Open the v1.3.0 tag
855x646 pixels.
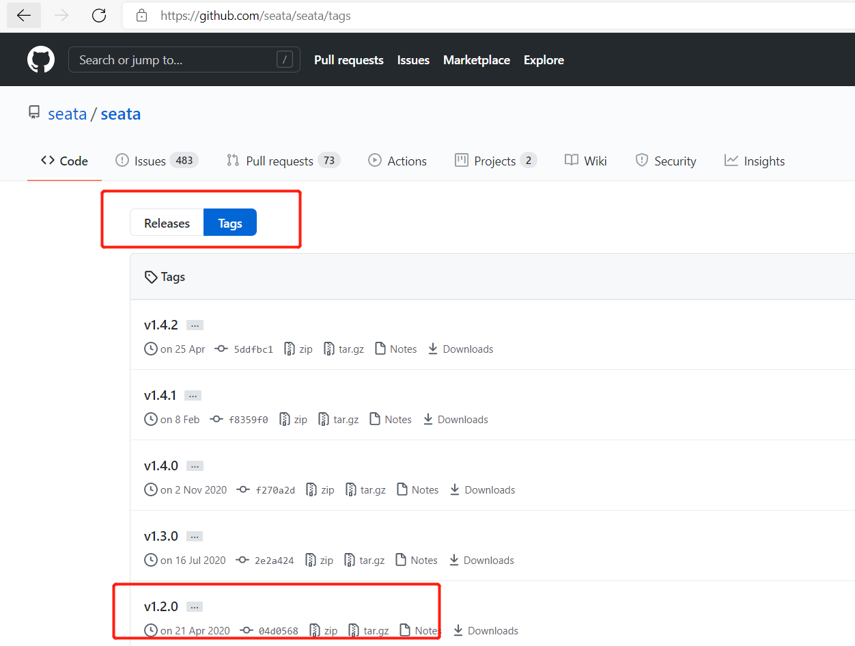(161, 536)
